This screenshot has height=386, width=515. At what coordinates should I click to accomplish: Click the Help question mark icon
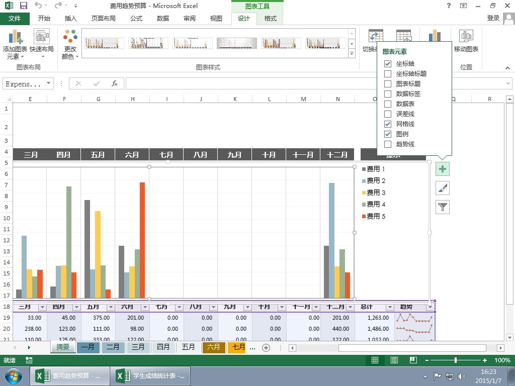coord(449,6)
